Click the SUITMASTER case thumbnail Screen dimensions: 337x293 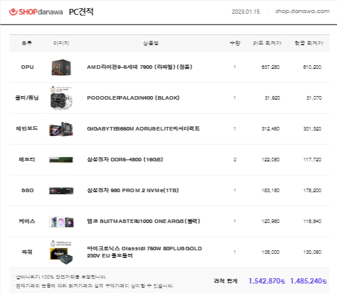click(x=61, y=222)
